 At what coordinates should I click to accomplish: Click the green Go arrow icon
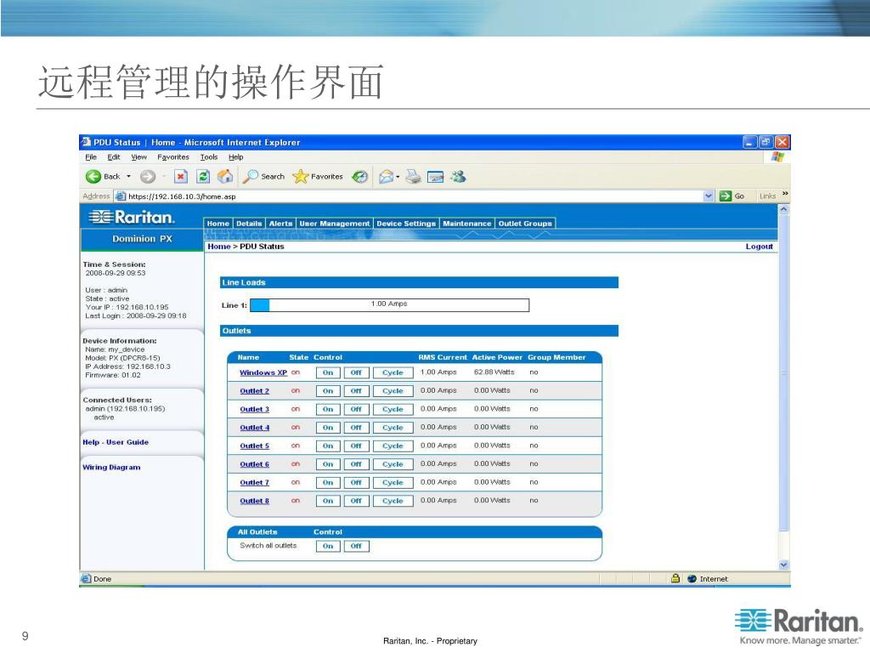726,196
